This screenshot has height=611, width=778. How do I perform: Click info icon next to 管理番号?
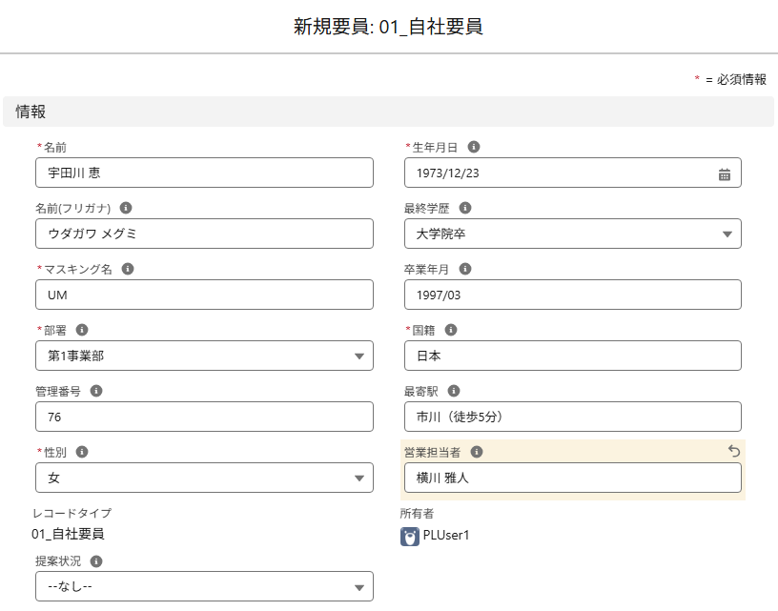click(x=96, y=391)
